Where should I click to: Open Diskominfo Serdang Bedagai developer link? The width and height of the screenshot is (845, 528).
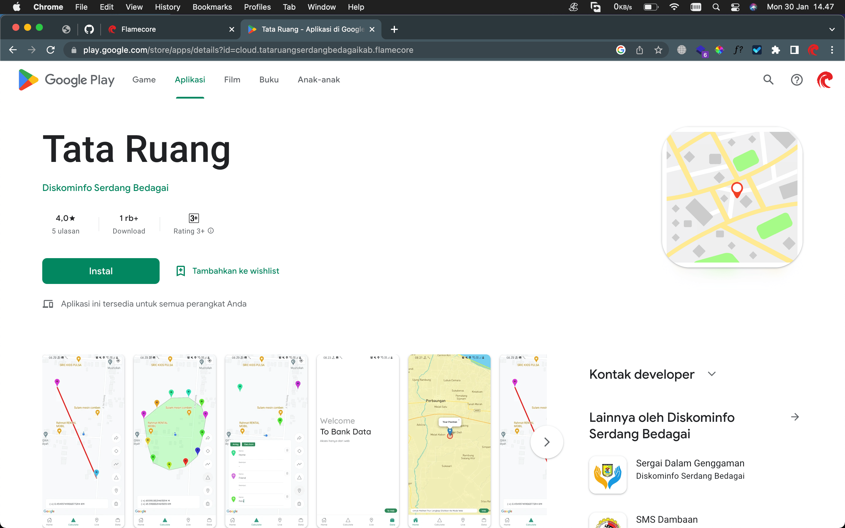[105, 188]
